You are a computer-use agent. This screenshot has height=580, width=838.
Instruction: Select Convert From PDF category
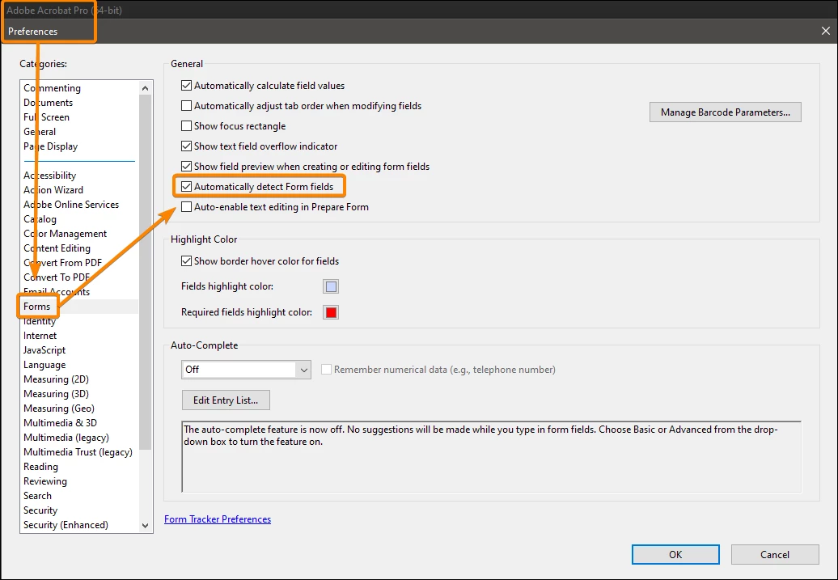[x=62, y=262]
